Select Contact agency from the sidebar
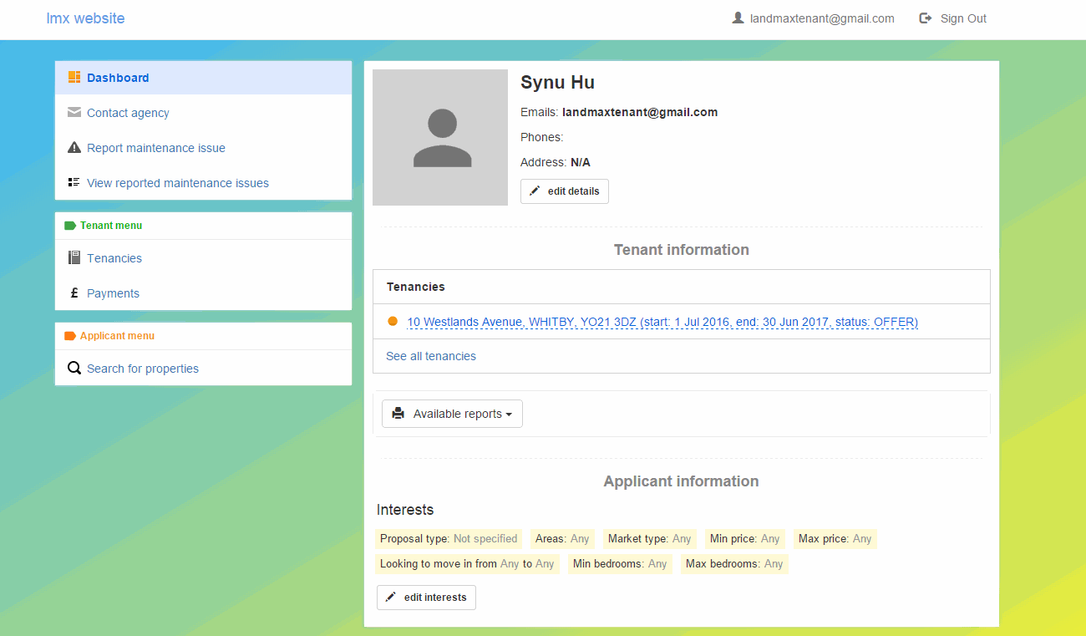 pos(127,112)
